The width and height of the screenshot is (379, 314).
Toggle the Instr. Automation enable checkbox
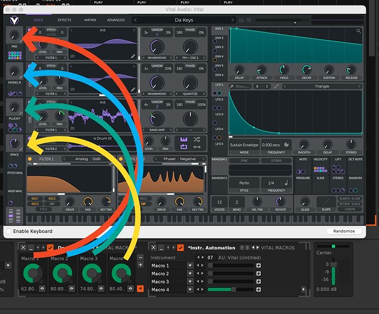180,247
